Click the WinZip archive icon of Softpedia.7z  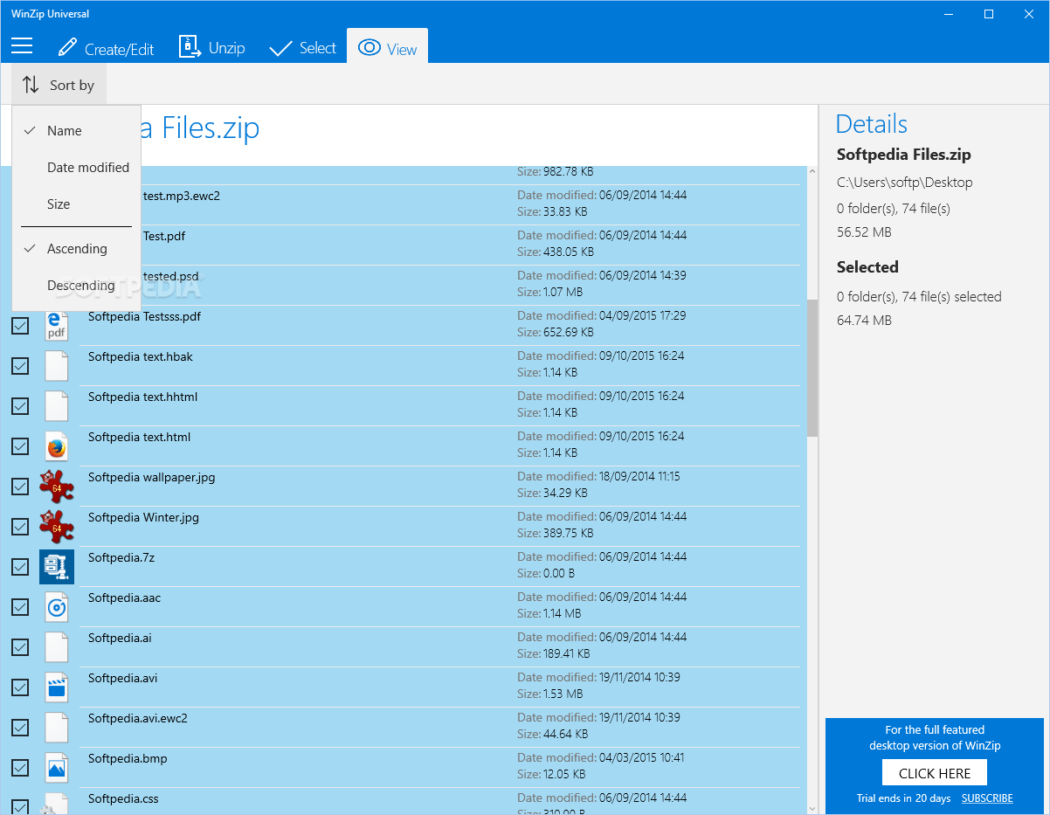[57, 567]
